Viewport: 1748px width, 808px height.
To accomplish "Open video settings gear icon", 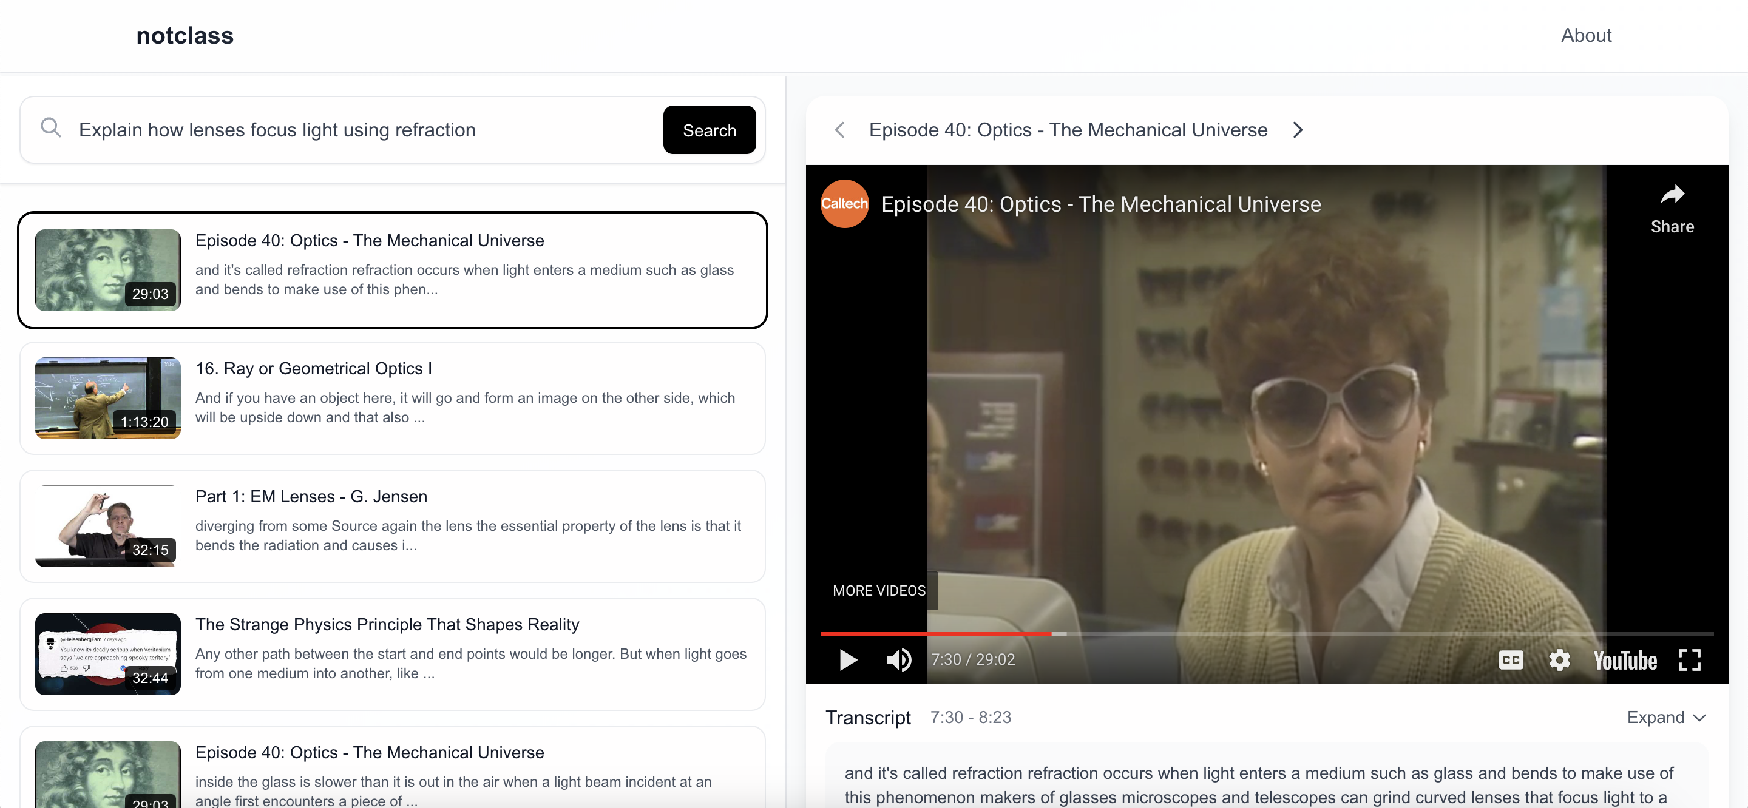I will click(x=1559, y=659).
